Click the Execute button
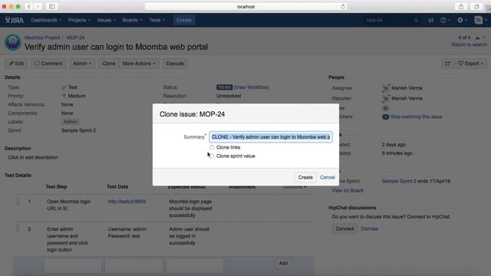This screenshot has height=276, width=491. (175, 64)
